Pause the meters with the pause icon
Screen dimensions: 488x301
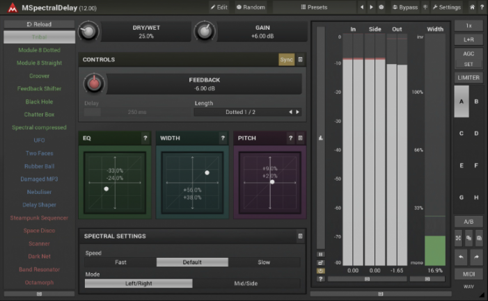[x=320, y=254]
